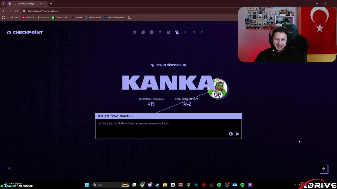Click the 1442 voice chat hours value

186,104
